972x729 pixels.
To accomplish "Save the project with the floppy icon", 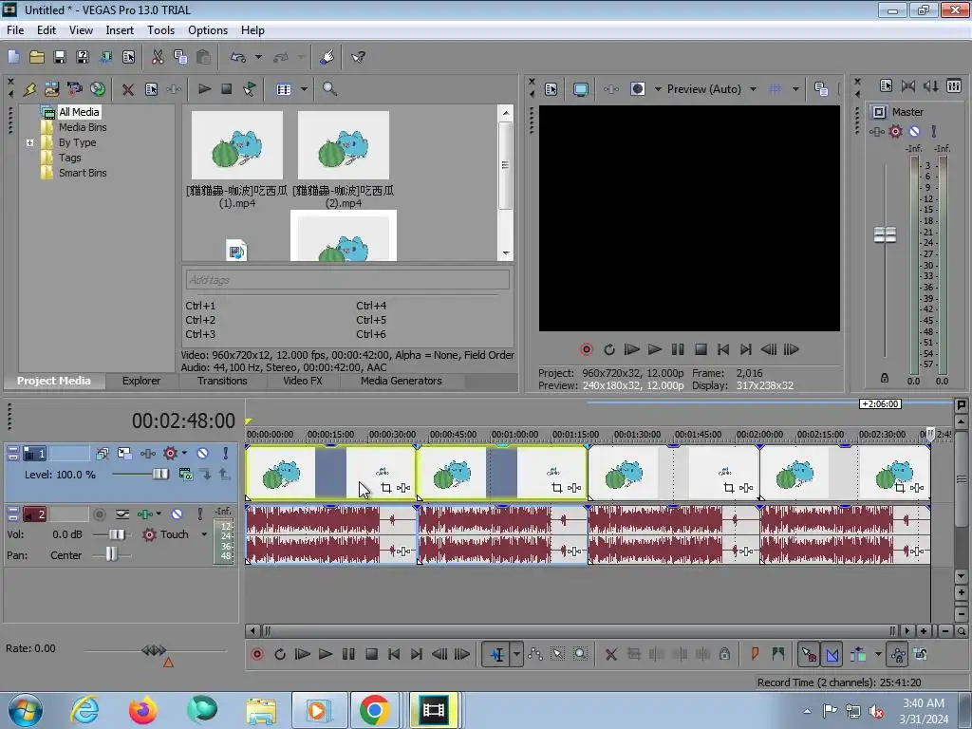I will pyautogui.click(x=60, y=57).
